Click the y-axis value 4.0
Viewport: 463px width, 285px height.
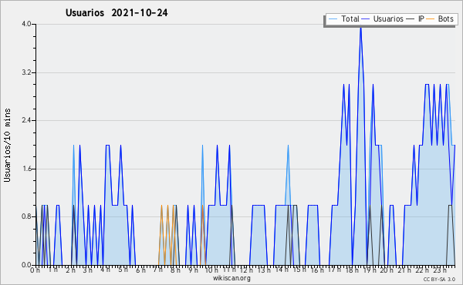(x=26, y=24)
